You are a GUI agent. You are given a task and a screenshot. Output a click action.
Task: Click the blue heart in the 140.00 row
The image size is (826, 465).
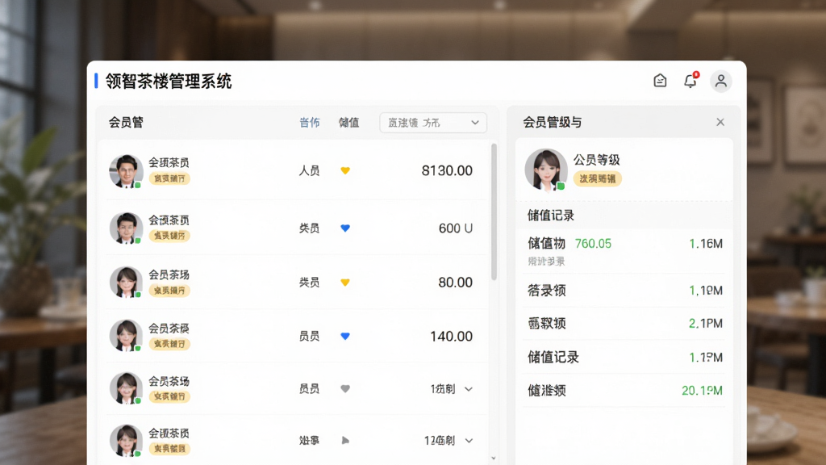[x=345, y=336]
